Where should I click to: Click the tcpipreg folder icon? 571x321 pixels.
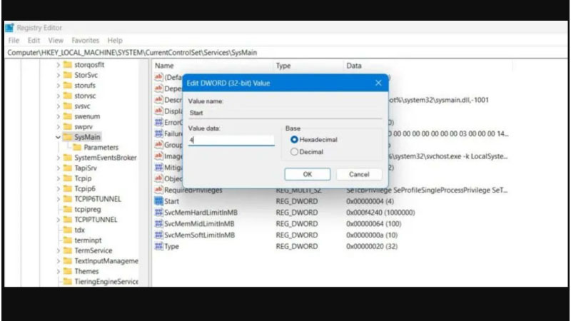tap(68, 209)
